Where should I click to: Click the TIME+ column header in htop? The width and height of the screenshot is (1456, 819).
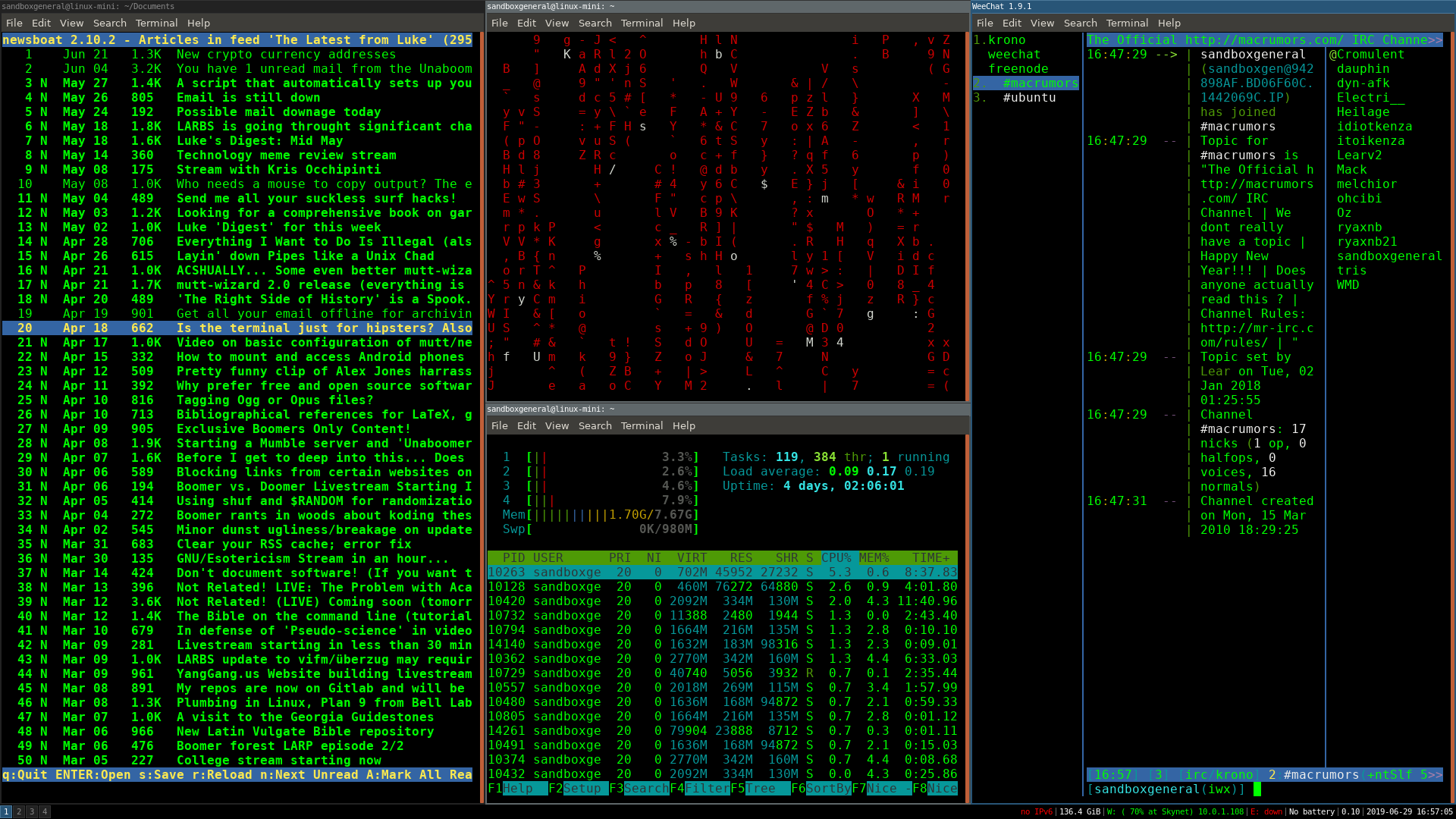click(x=930, y=558)
